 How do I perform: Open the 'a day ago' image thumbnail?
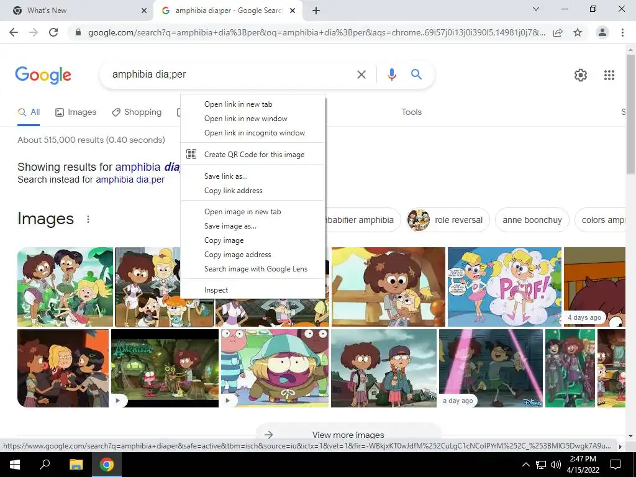coord(491,368)
